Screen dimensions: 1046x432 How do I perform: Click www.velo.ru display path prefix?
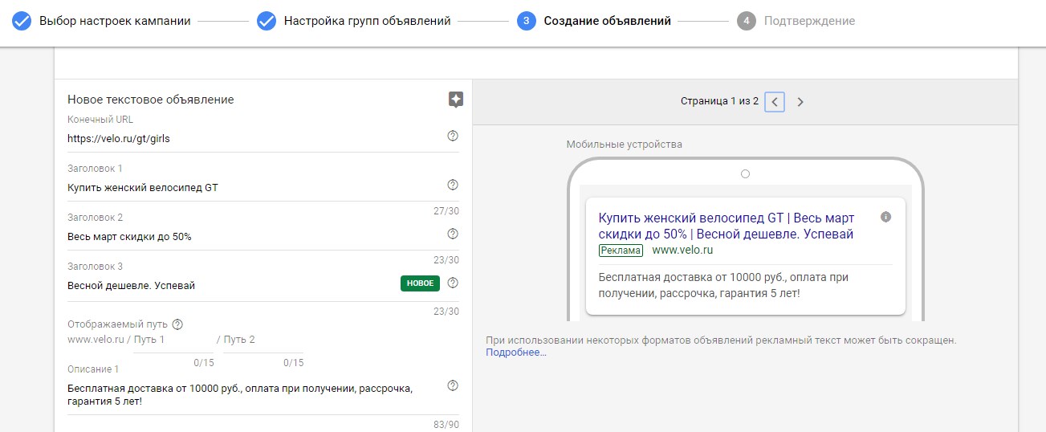click(x=96, y=340)
